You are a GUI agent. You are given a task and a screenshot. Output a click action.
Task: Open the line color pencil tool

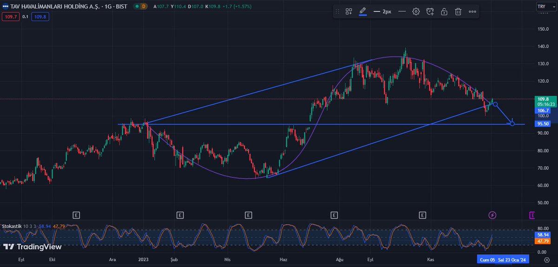[x=363, y=11]
